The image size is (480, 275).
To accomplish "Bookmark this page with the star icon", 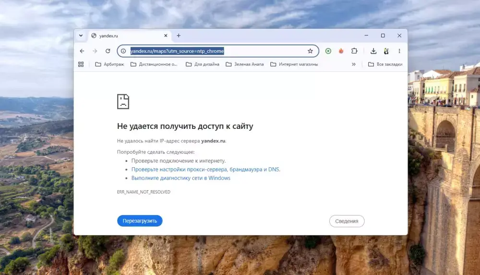I will coord(310,51).
